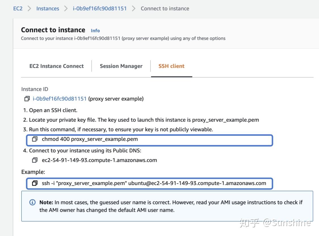Copy the SSH example command via copy icon
Screen dimensions: 319x236
click(34, 183)
